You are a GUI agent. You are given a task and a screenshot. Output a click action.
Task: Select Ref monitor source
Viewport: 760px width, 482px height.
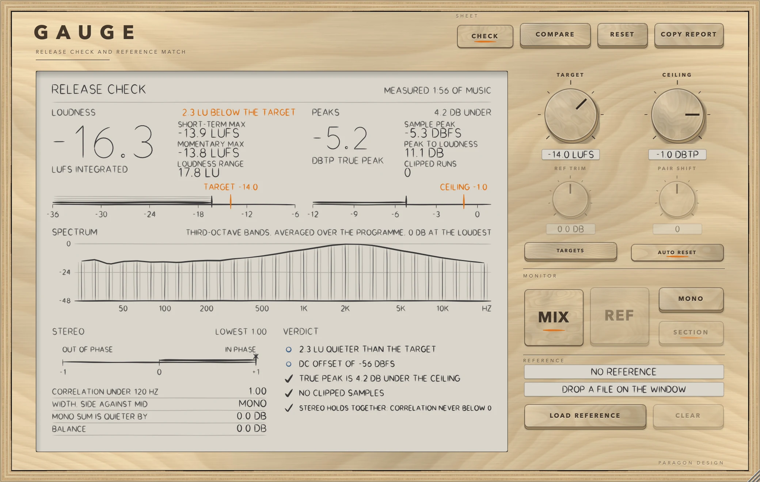(x=620, y=316)
